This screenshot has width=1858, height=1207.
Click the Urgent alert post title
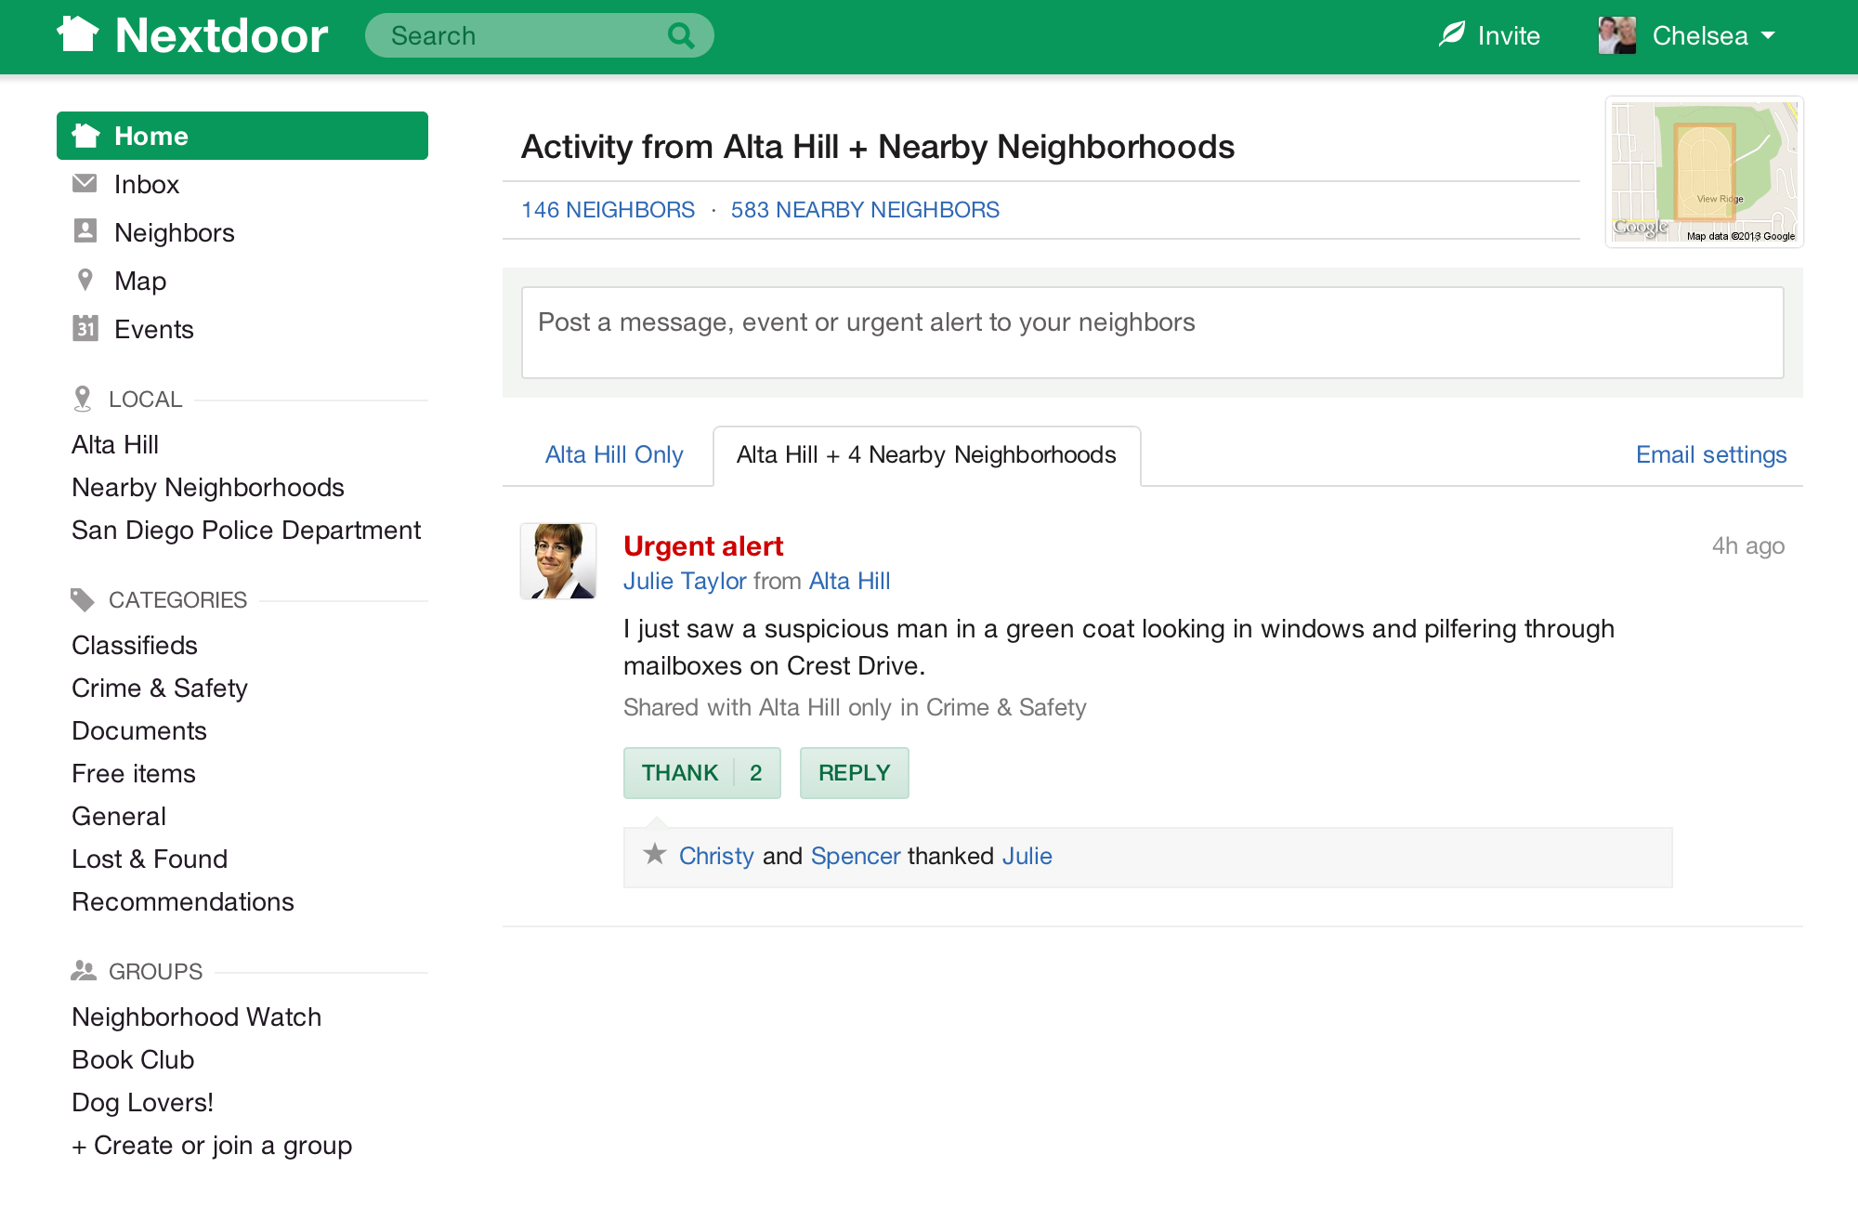point(703,545)
